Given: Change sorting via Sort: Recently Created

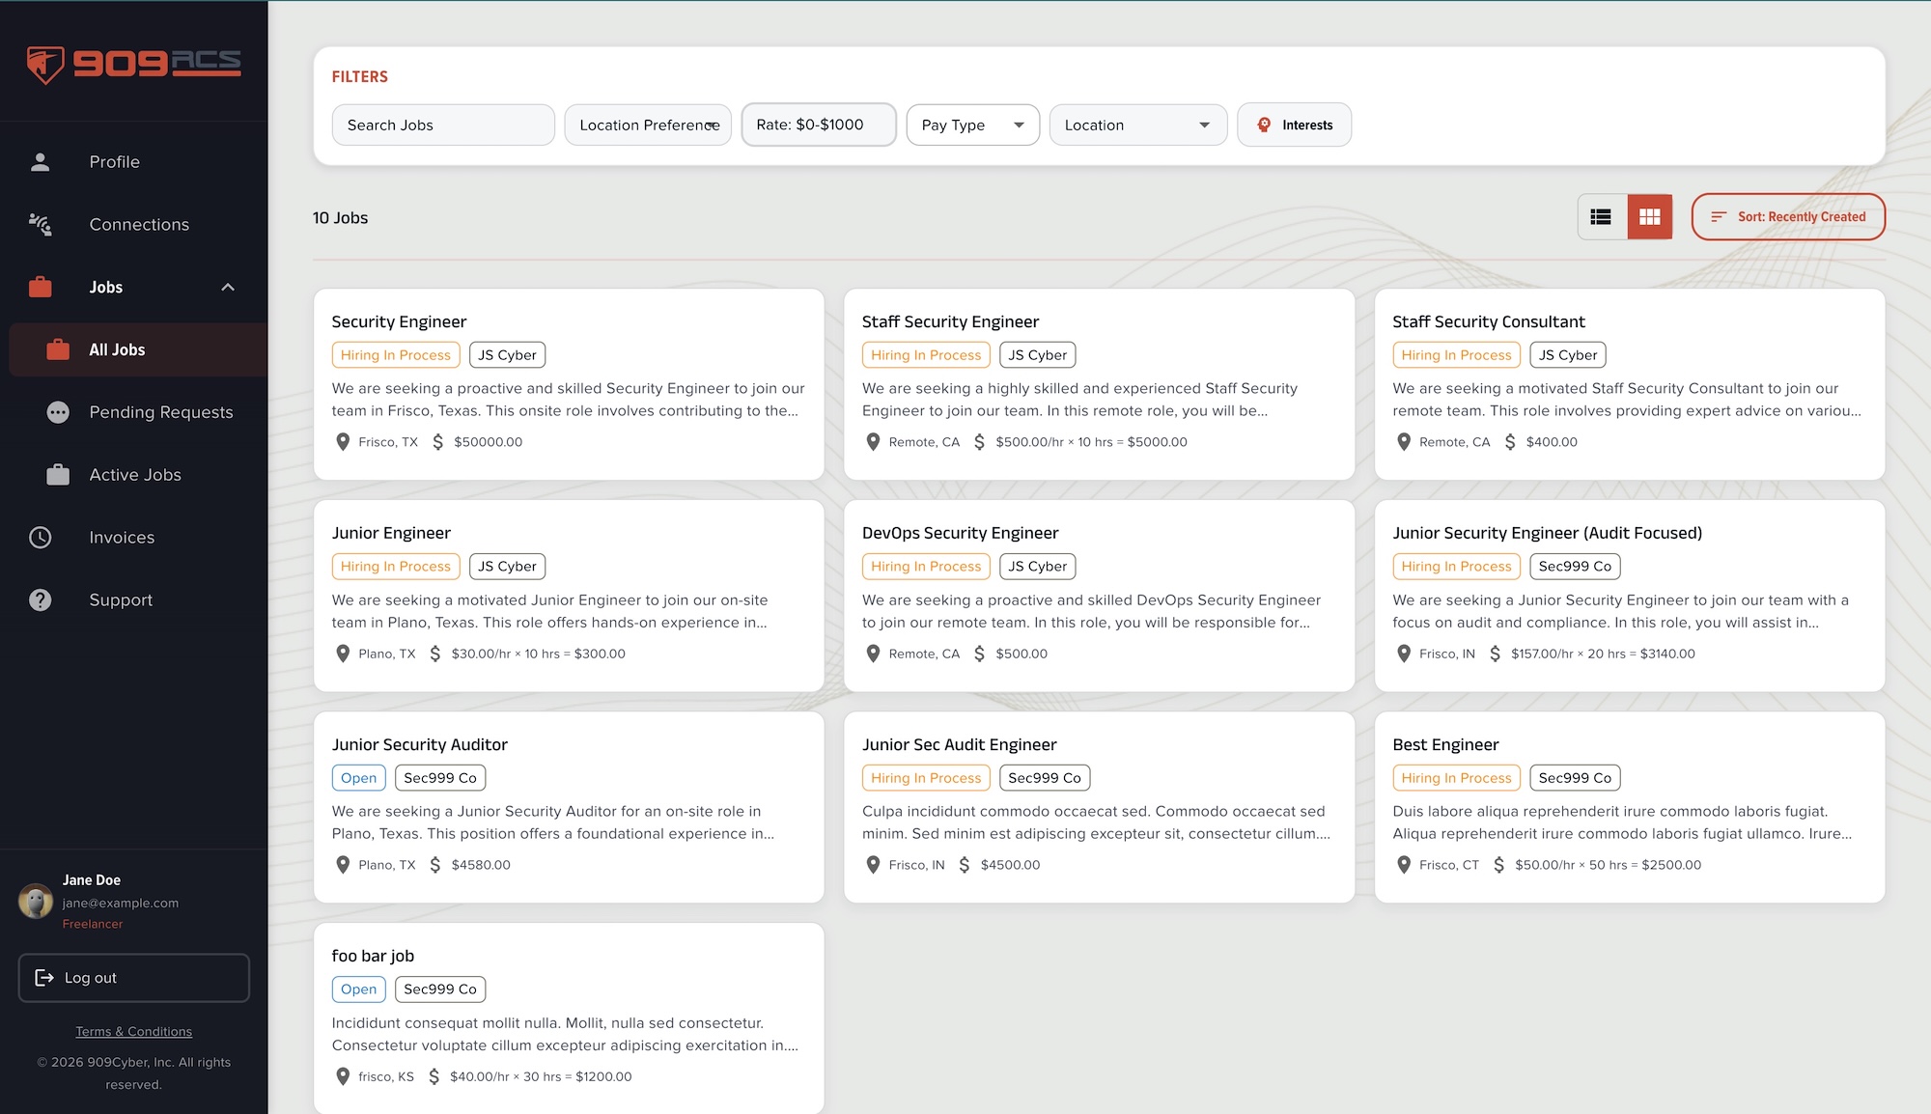Looking at the screenshot, I should tap(1788, 217).
